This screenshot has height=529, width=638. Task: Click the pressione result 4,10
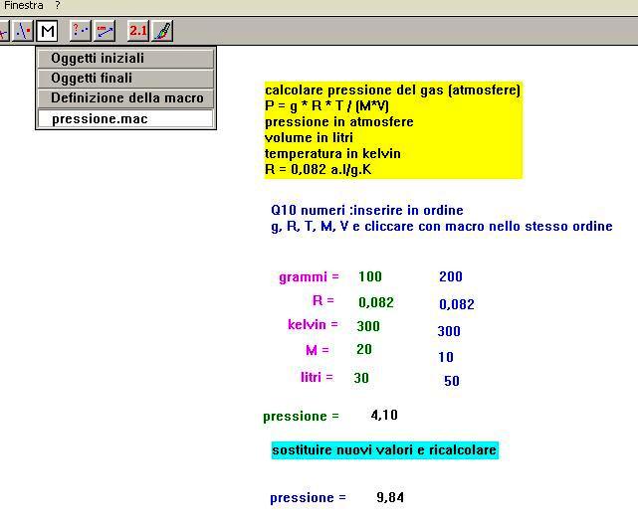click(x=384, y=416)
